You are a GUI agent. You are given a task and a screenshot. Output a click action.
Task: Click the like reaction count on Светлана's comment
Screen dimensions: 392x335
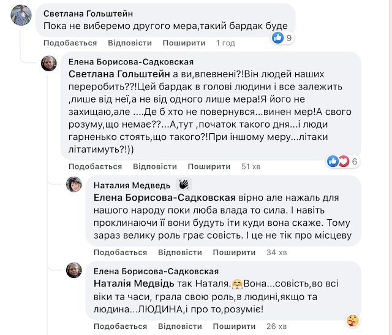click(283, 38)
